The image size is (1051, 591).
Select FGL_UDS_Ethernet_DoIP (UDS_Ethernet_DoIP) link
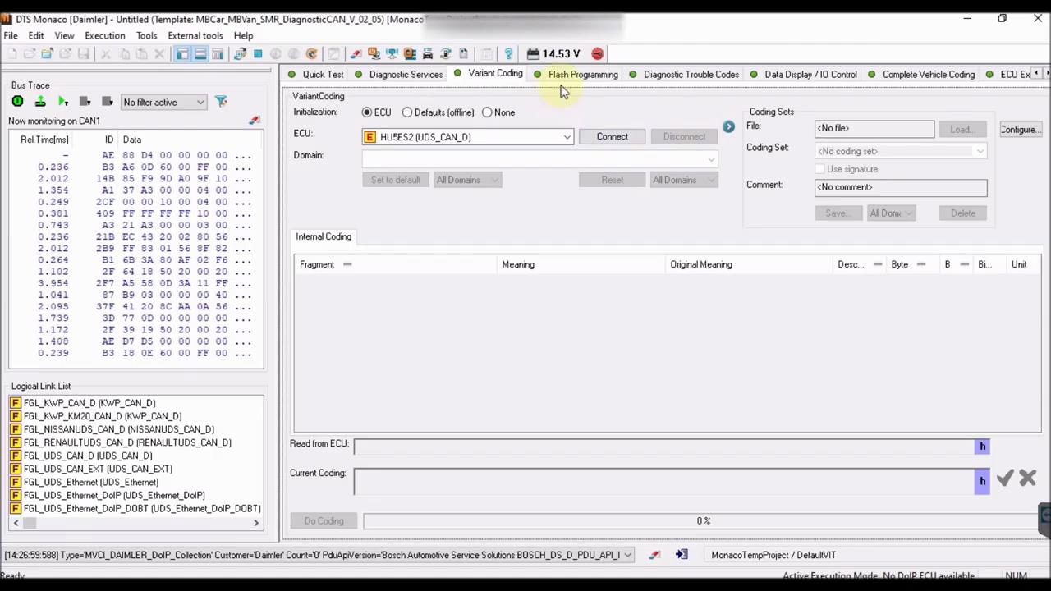coord(114,495)
